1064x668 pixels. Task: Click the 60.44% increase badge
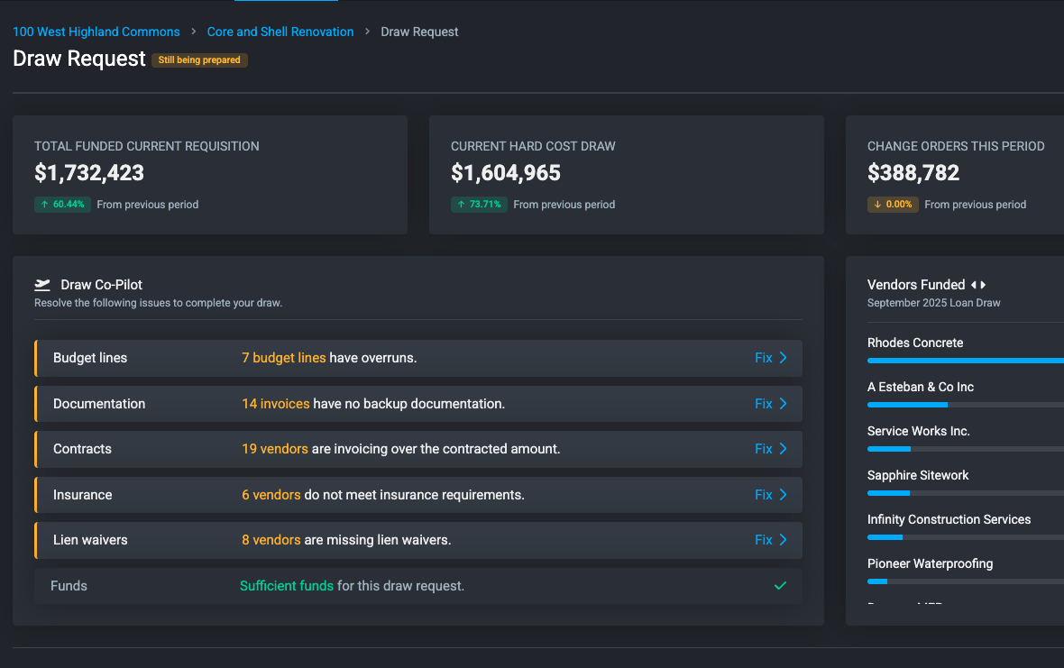point(62,205)
